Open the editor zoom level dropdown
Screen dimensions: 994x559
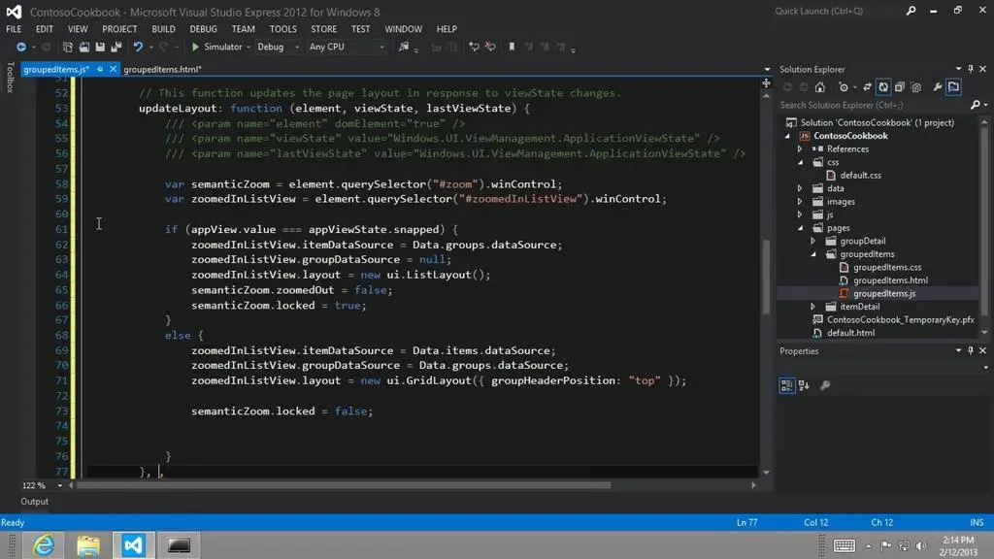tap(59, 485)
